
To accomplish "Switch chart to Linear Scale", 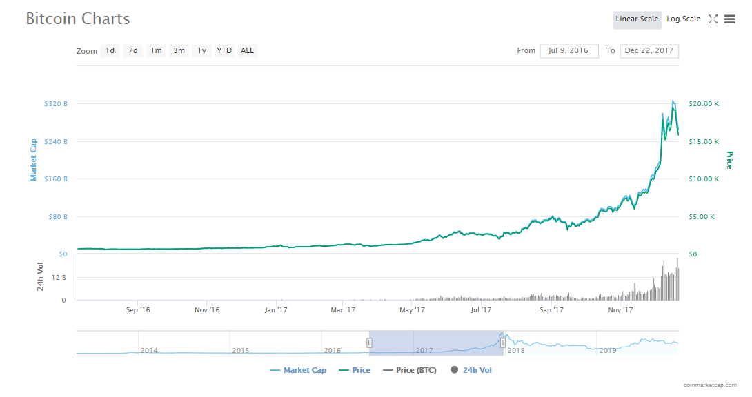I will click(x=637, y=19).
